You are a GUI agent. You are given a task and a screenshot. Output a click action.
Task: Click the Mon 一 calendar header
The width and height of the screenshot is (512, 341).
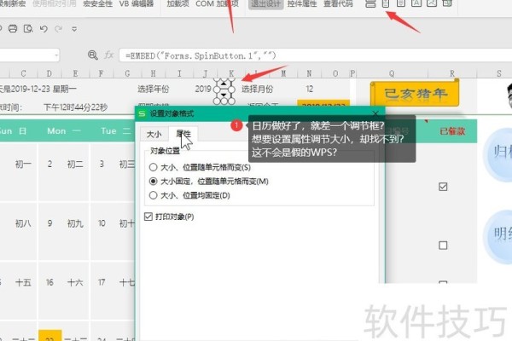(64, 131)
